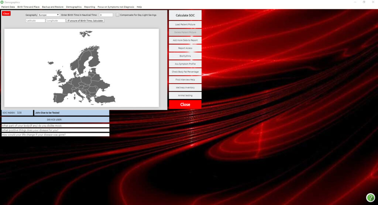Click the small red Close button top-left
This screenshot has width=378, height=205.
[x=6, y=14]
